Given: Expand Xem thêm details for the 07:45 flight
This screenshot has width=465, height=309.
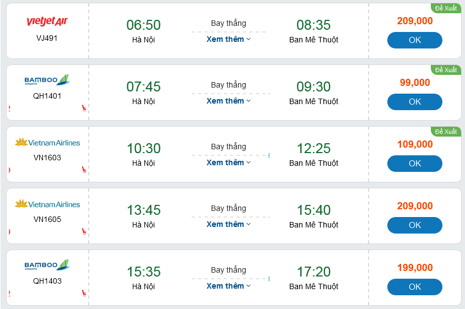Looking at the screenshot, I should coord(229,101).
